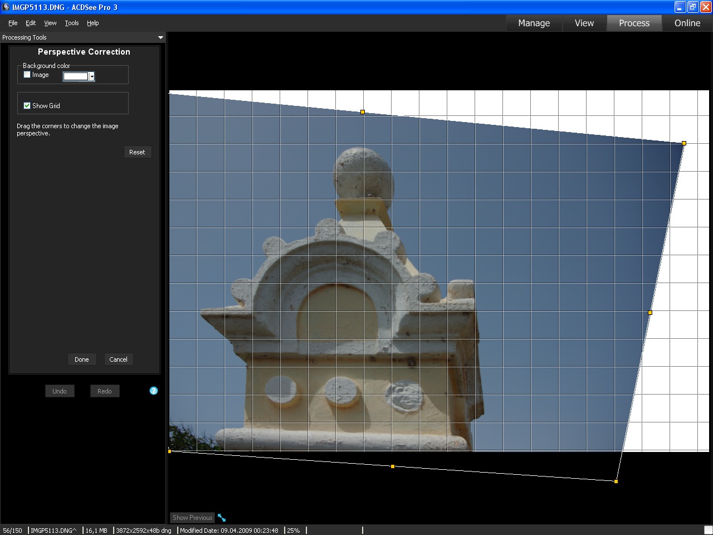713x535 pixels.
Task: Switch to the Manage mode tab
Action: point(534,23)
